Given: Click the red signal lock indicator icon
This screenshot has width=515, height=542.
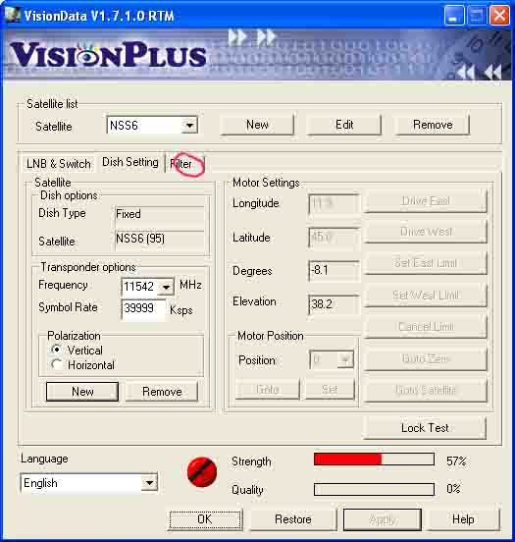Looking at the screenshot, I should 202,472.
